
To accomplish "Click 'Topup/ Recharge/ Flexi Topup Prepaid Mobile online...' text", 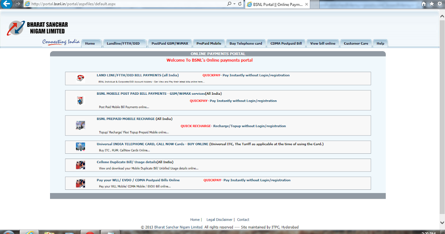I will click(133, 132).
